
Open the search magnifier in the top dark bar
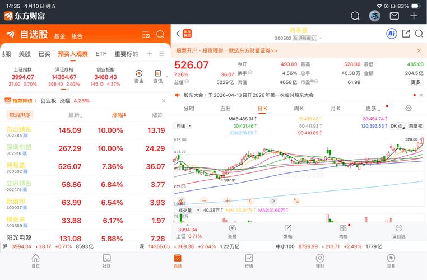click(355, 16)
